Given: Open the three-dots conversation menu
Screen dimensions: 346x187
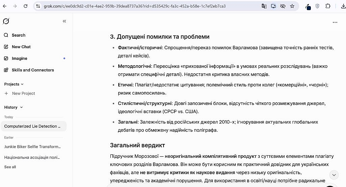Looking at the screenshot, I should (335, 22).
